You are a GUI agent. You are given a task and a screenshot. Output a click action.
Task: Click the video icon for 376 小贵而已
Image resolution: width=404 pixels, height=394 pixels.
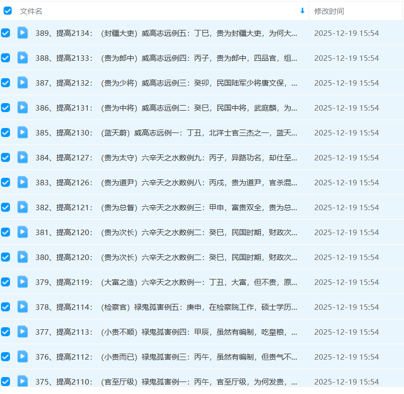(22, 357)
